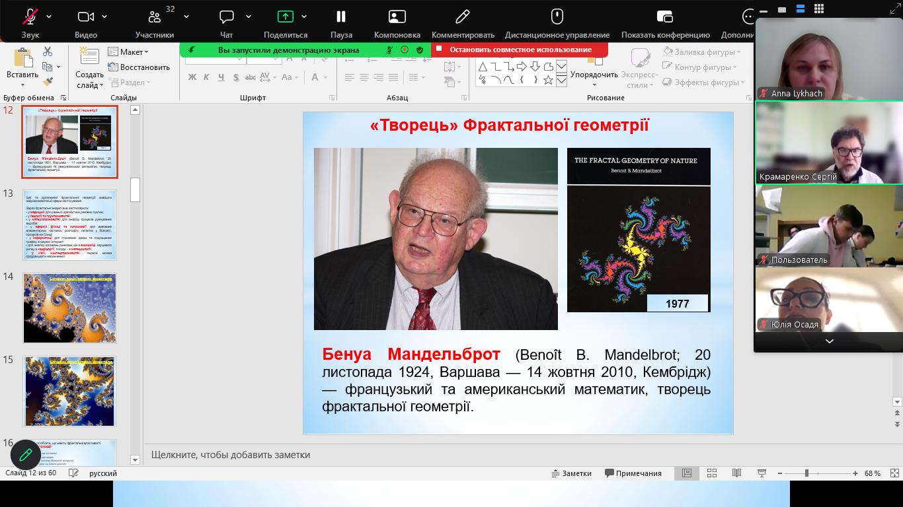Select the Format Painter brush icon

click(x=48, y=82)
